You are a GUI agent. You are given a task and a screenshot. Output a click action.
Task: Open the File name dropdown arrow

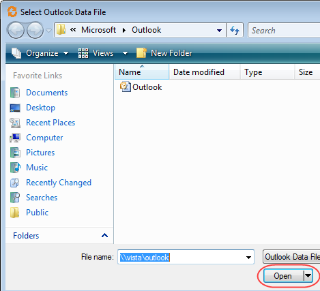248,258
